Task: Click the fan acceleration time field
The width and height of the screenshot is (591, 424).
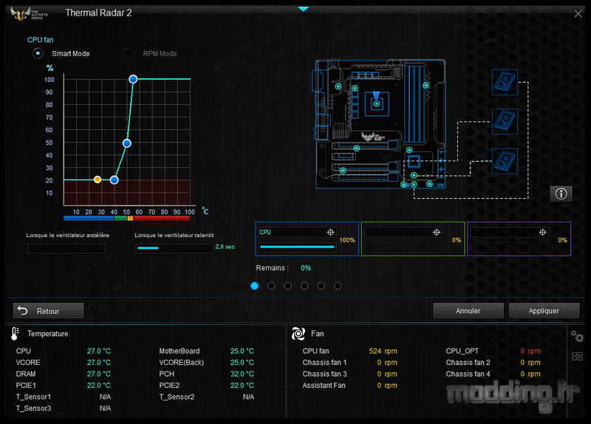Action: coord(66,248)
